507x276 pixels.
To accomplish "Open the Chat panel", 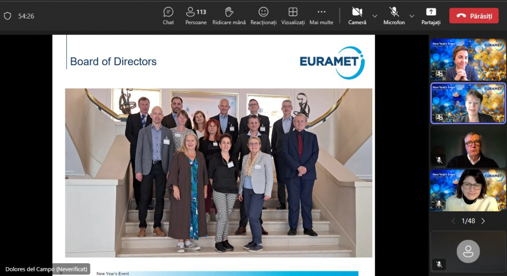I will tap(168, 15).
